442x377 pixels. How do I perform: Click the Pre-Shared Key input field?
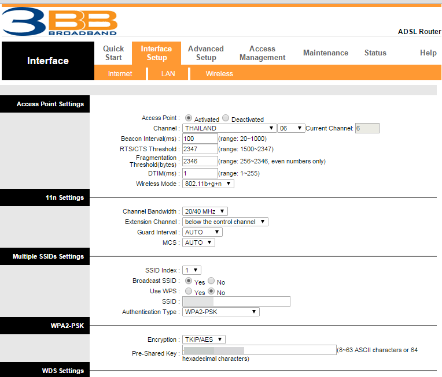coord(259,350)
